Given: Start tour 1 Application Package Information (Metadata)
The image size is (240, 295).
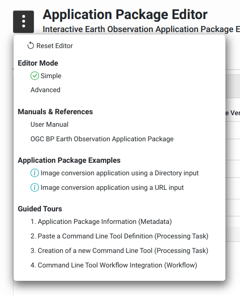Looking at the screenshot, I should [x=101, y=221].
